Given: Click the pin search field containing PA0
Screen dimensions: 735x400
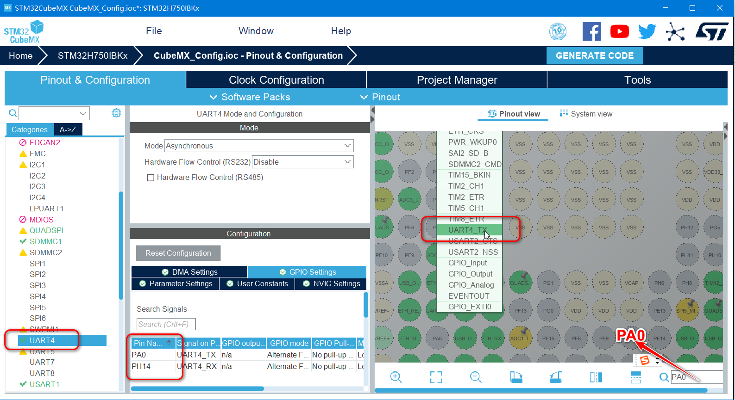Looking at the screenshot, I should click(x=697, y=377).
